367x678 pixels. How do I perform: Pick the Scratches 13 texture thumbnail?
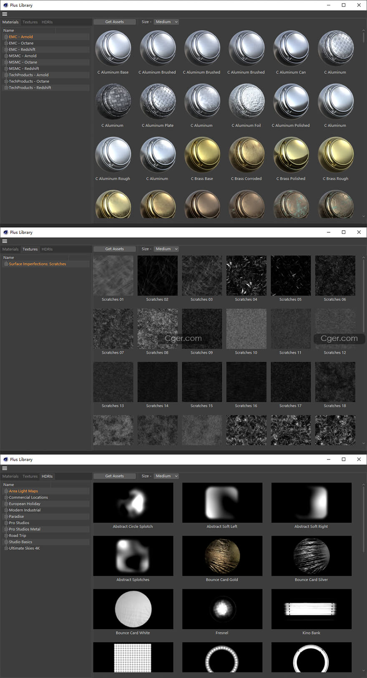[x=113, y=382]
